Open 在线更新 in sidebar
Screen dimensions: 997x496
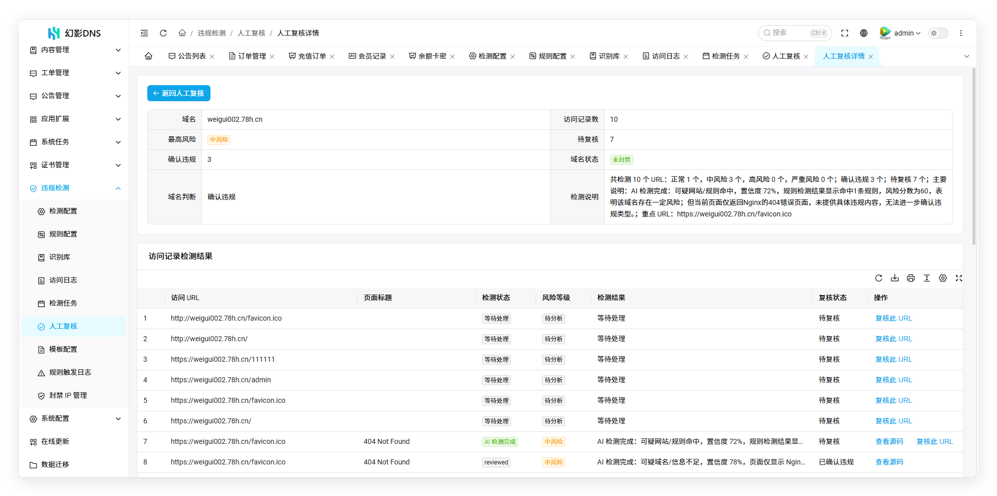(74, 441)
